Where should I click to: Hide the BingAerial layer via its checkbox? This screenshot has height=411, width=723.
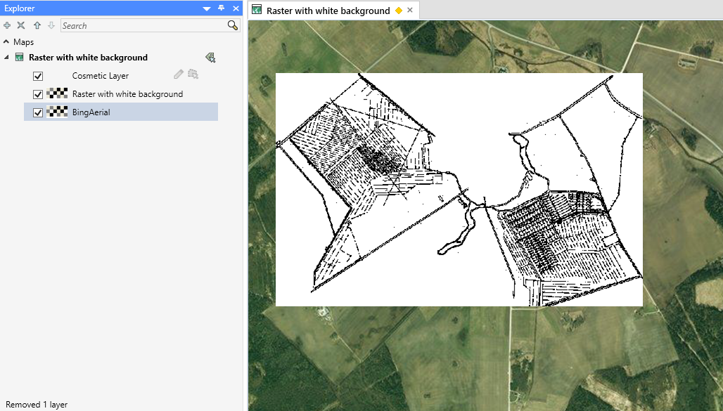pos(38,112)
